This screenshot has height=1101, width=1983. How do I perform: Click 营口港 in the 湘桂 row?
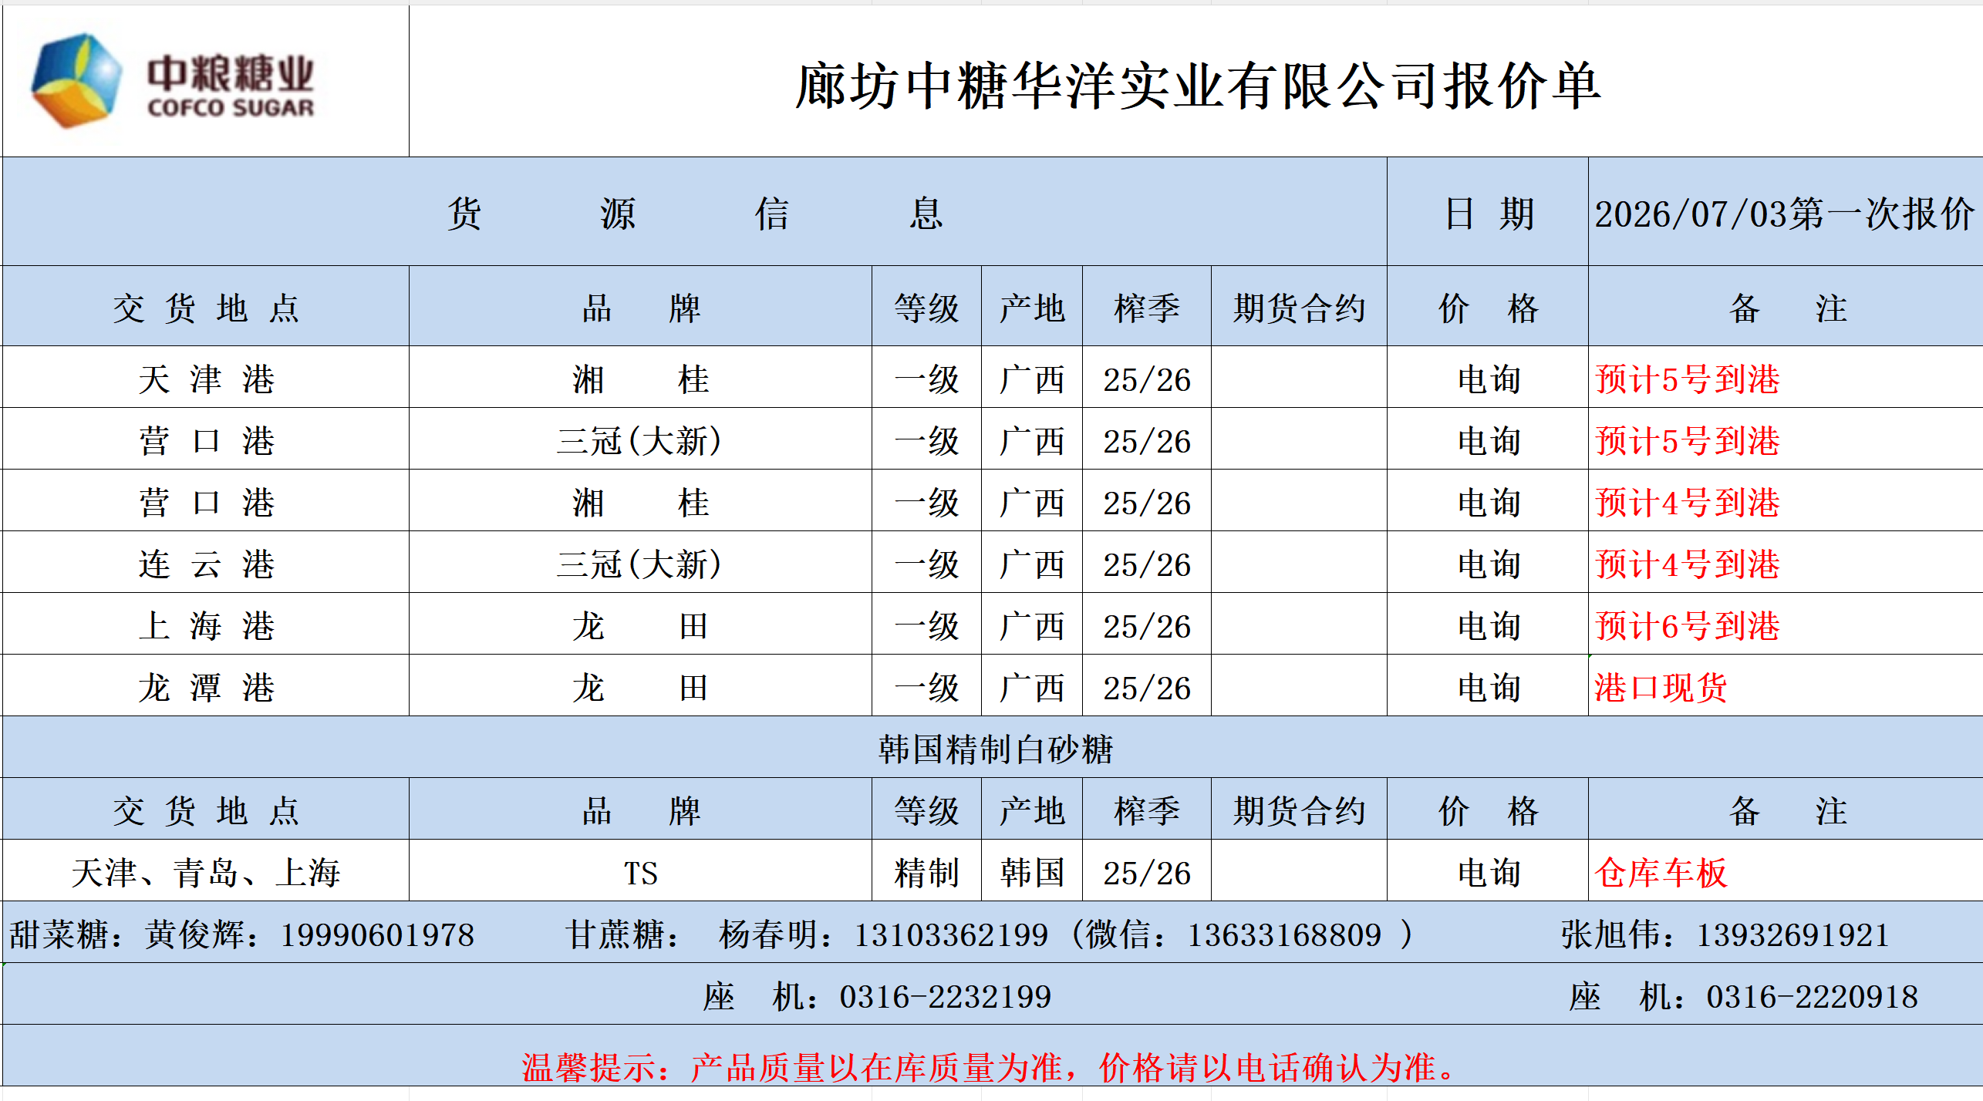point(206,502)
